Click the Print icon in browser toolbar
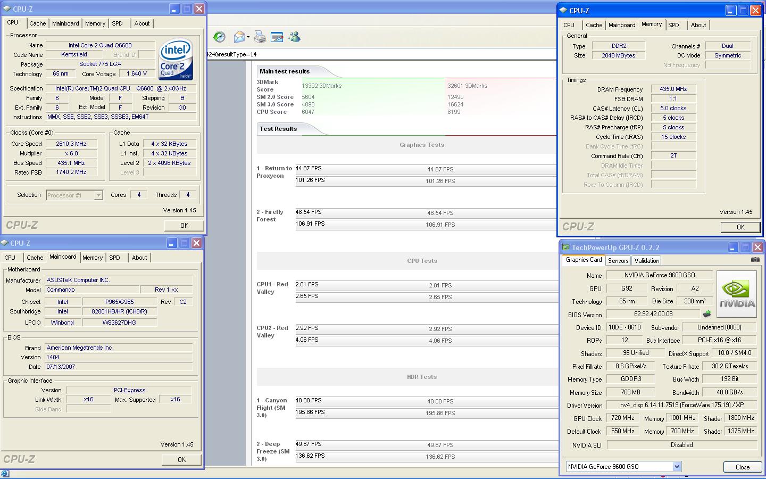The width and height of the screenshot is (766, 479). click(x=260, y=37)
